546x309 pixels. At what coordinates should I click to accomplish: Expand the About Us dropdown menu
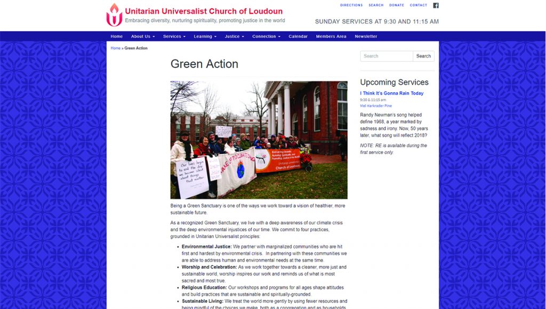[x=143, y=36]
